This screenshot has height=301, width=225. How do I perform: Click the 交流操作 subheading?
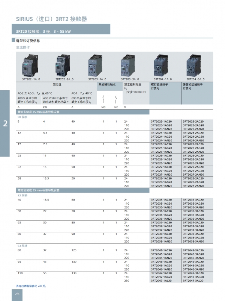tap(23, 47)
